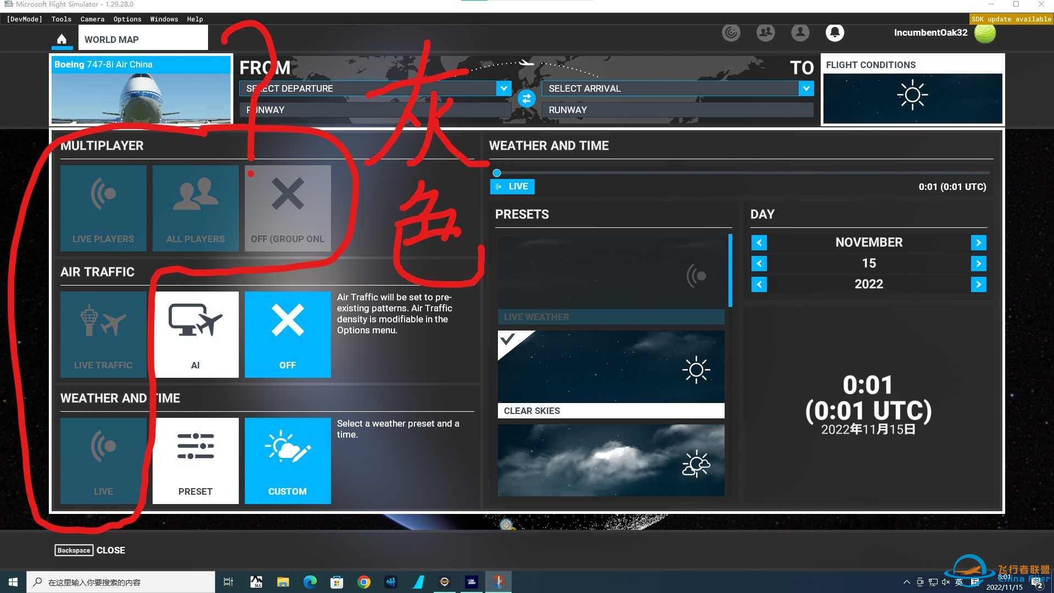
Task: Click the CLOSE button to exit
Action: [x=112, y=550]
